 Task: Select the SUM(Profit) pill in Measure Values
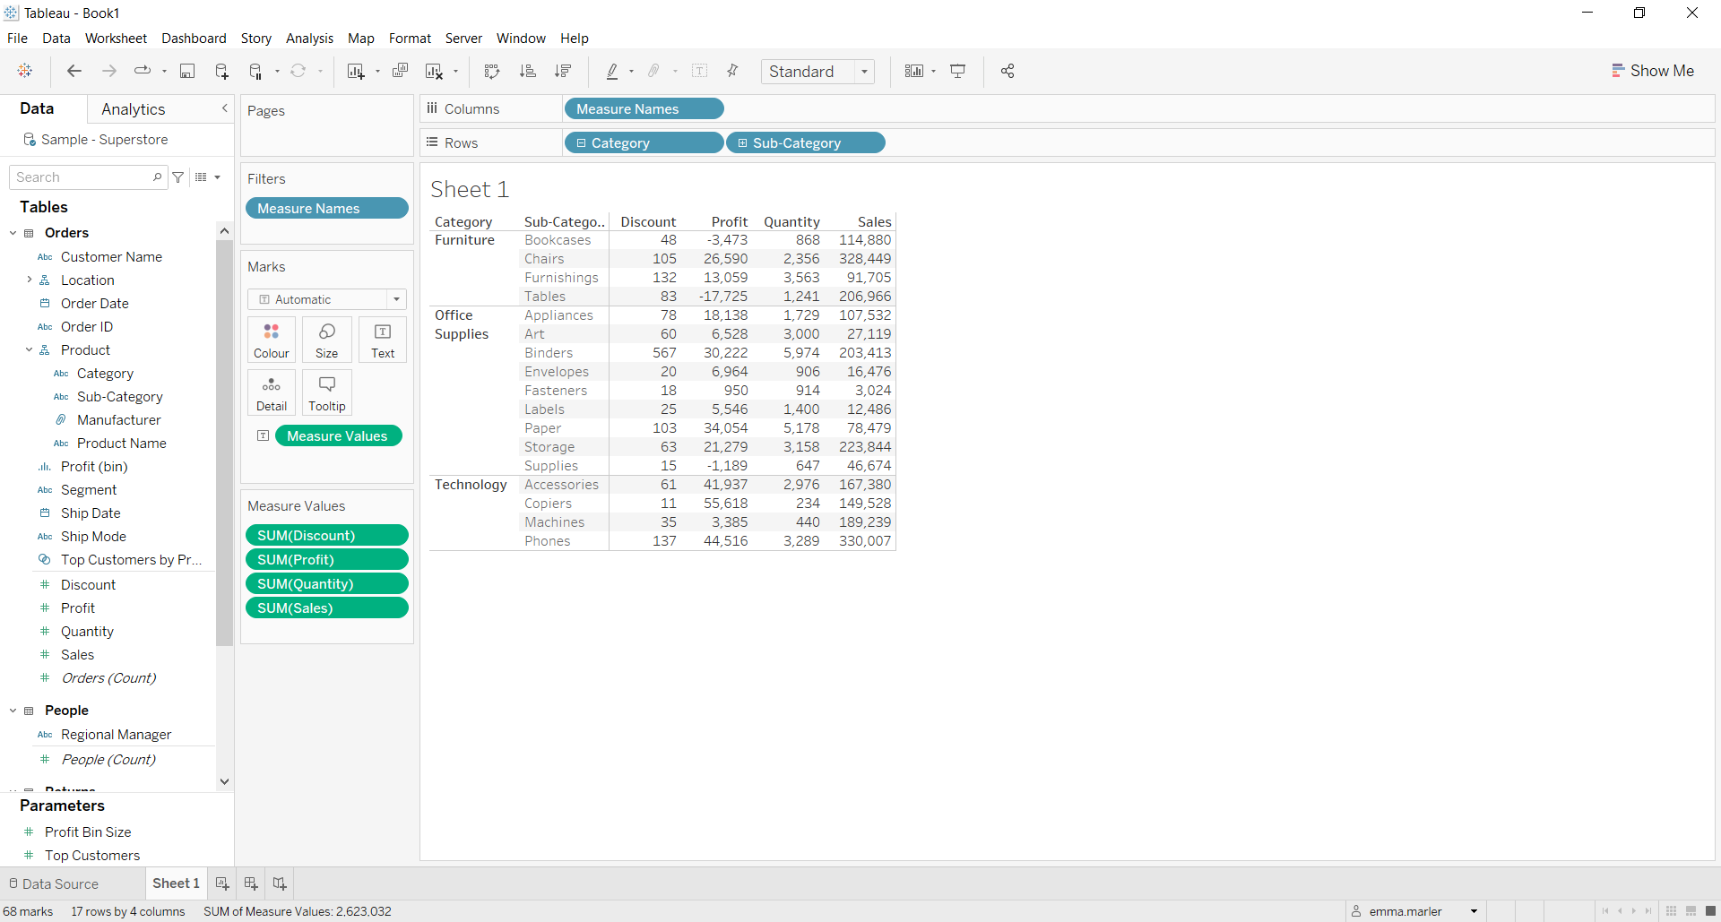tap(326, 559)
